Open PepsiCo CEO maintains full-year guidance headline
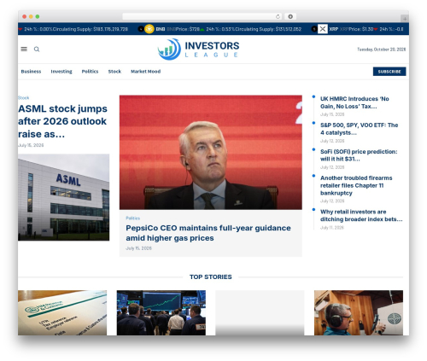The height and width of the screenshot is (361, 427). (208, 233)
